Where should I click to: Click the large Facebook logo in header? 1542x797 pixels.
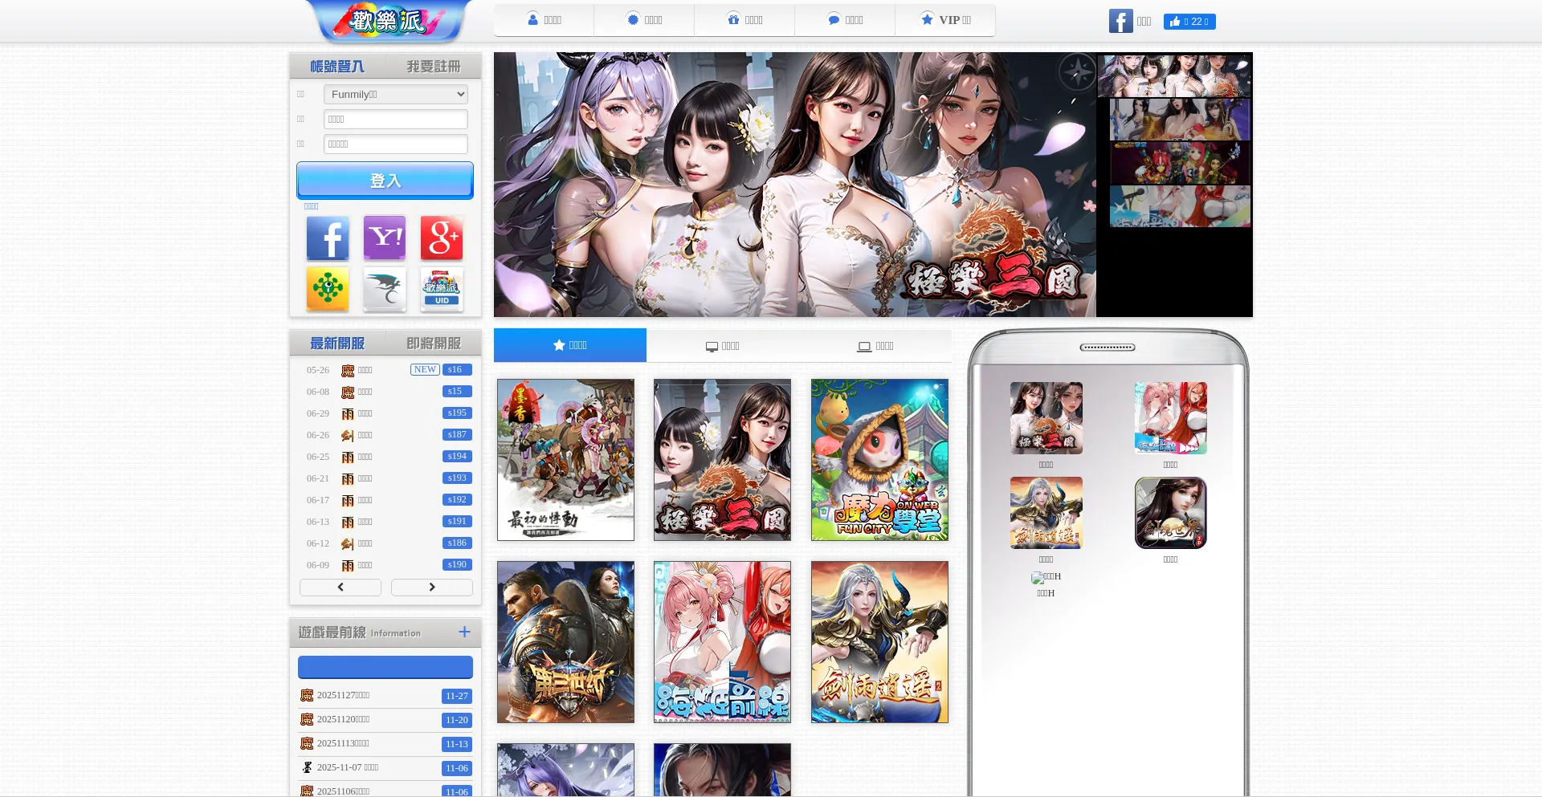(1120, 21)
